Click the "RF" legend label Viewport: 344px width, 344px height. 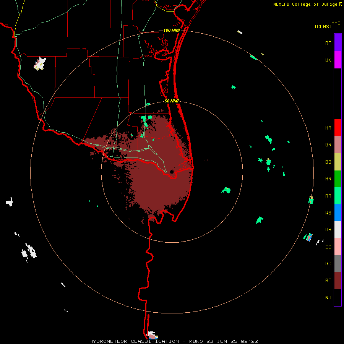pyautogui.click(x=328, y=43)
